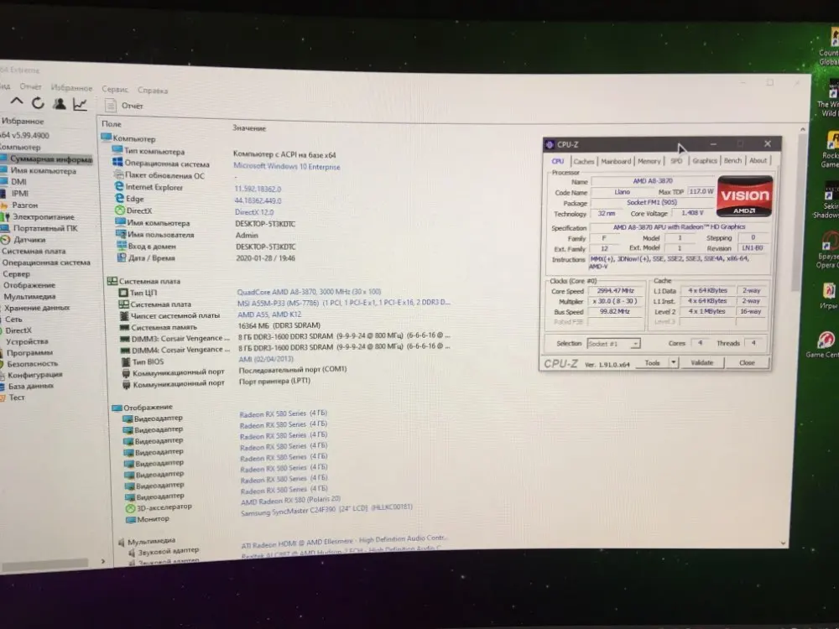Viewport: 839px width, 629px height.
Task: Click the Tools button in CPU-Z
Action: point(652,362)
